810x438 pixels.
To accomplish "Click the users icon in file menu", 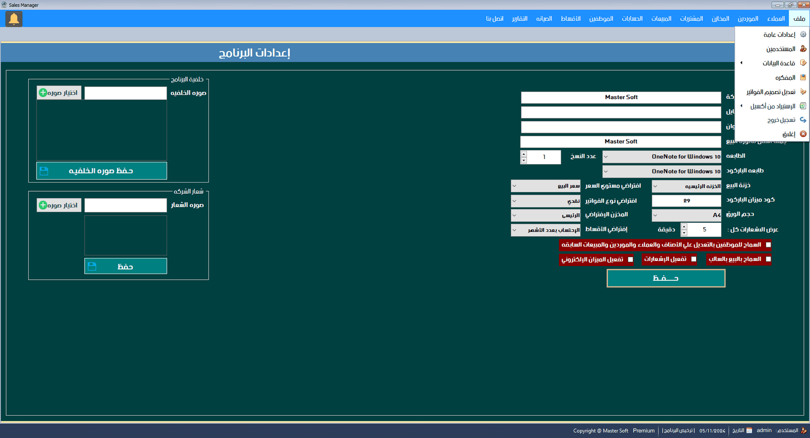I will click(803, 49).
